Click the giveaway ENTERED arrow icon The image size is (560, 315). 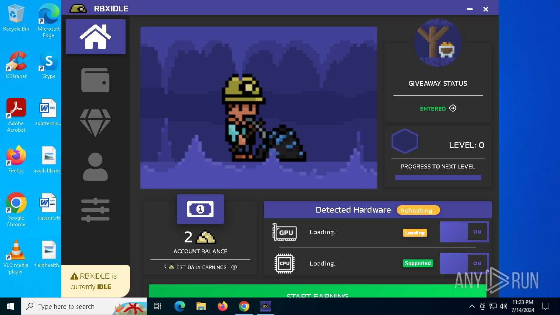click(453, 108)
